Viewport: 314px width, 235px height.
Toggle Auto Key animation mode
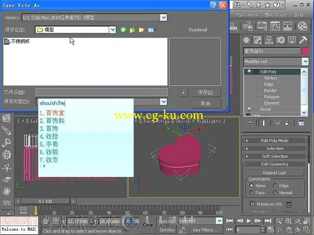pyautogui.click(x=167, y=221)
